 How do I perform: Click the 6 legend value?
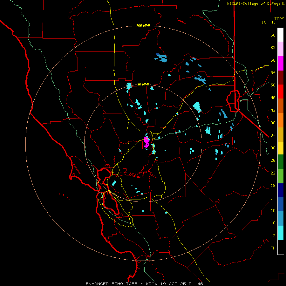pyautogui.click(x=274, y=223)
